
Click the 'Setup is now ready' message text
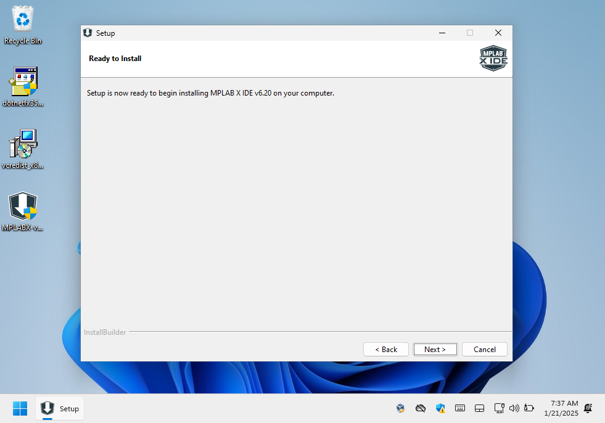tap(210, 93)
